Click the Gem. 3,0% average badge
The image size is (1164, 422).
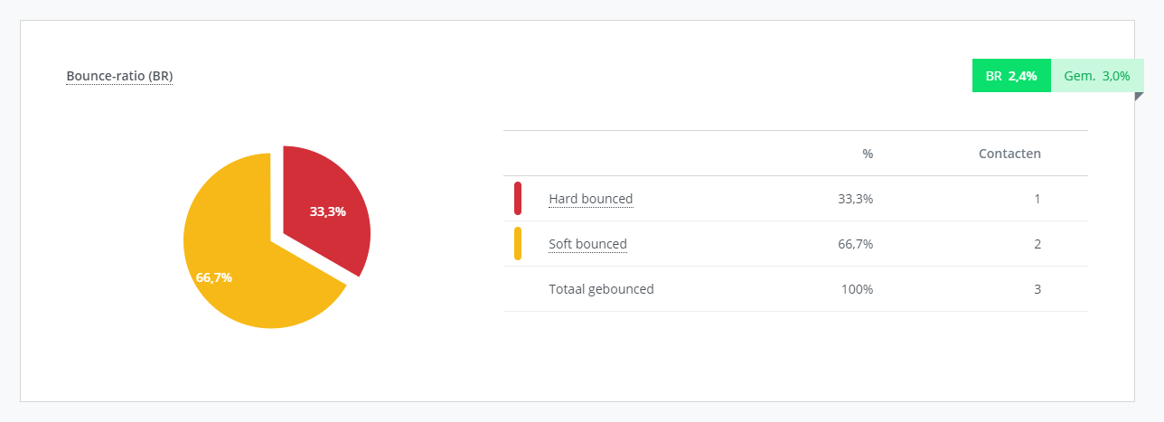[x=1096, y=76]
